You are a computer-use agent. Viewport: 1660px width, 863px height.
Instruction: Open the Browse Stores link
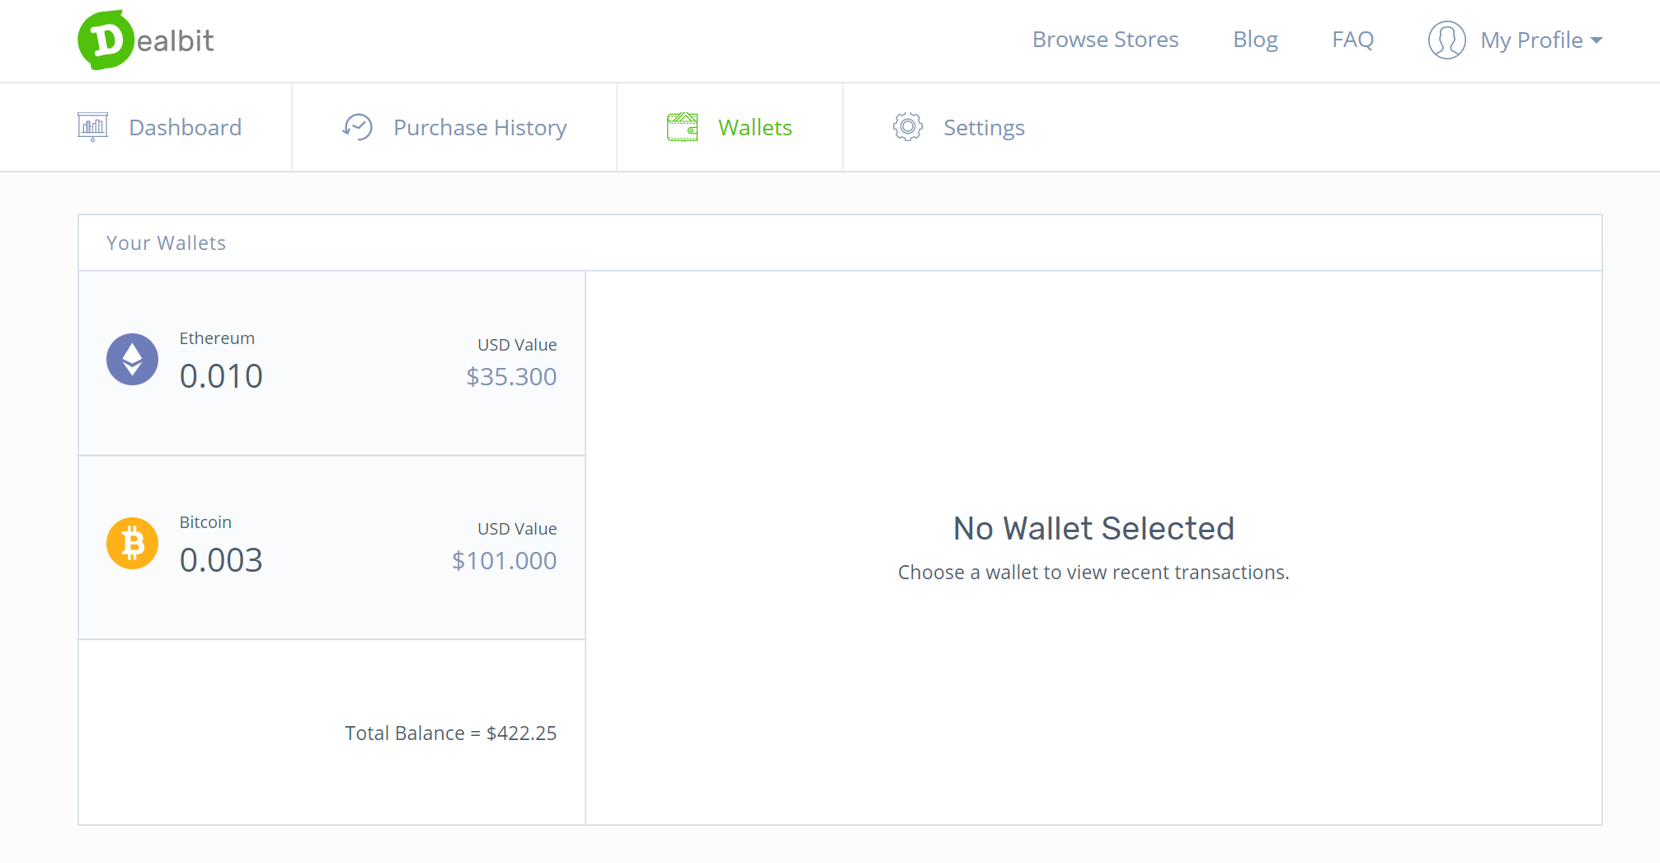tap(1105, 40)
